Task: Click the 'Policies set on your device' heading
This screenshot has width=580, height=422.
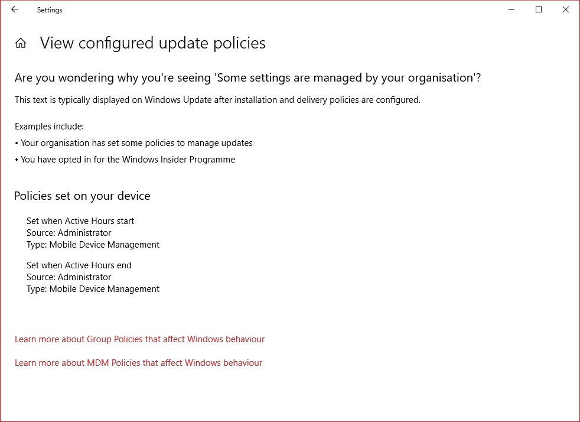Action: click(x=82, y=196)
